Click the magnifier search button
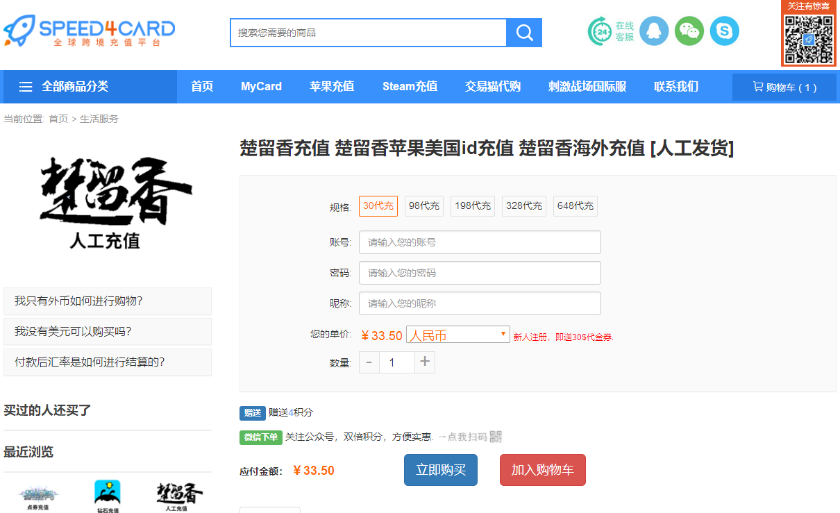The height and width of the screenshot is (513, 840). [x=524, y=33]
